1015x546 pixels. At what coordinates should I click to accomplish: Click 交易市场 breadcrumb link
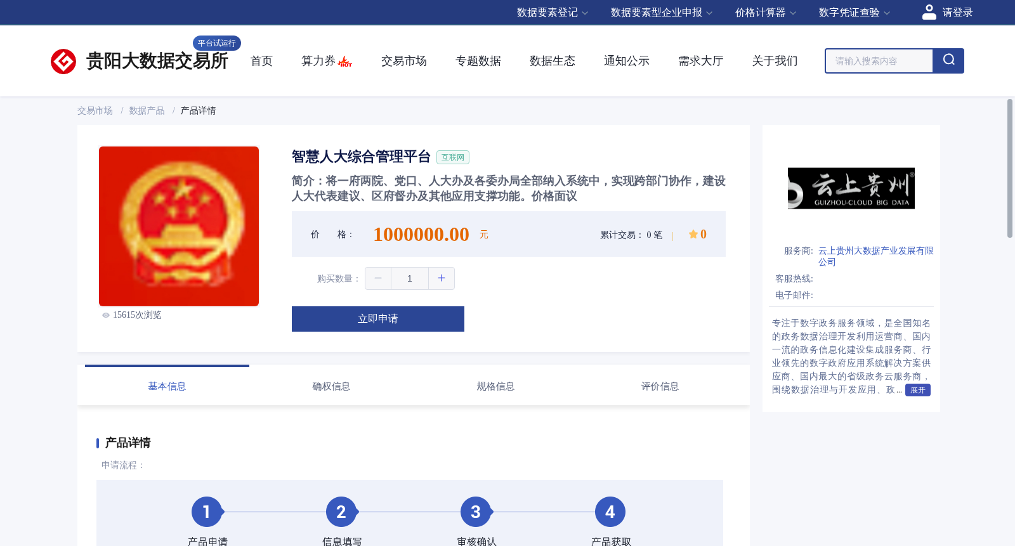[x=95, y=111]
